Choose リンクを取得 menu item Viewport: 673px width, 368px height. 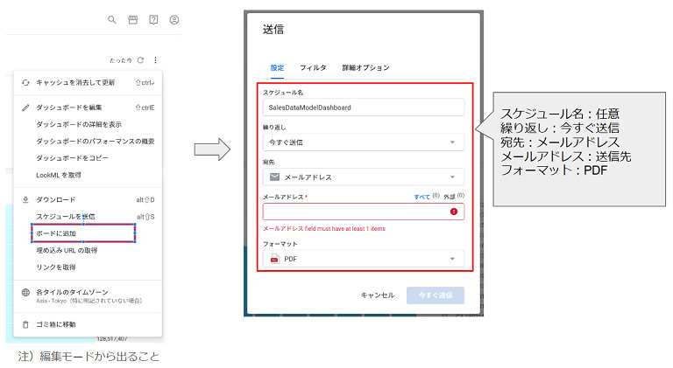point(88,267)
